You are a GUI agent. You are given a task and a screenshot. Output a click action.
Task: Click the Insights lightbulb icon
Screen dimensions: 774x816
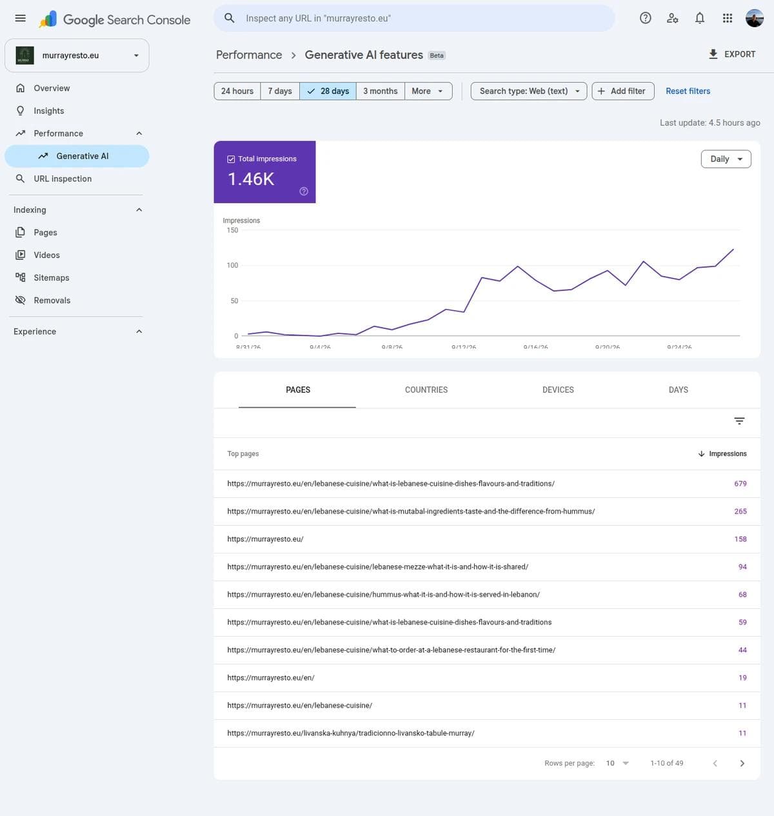(21, 110)
